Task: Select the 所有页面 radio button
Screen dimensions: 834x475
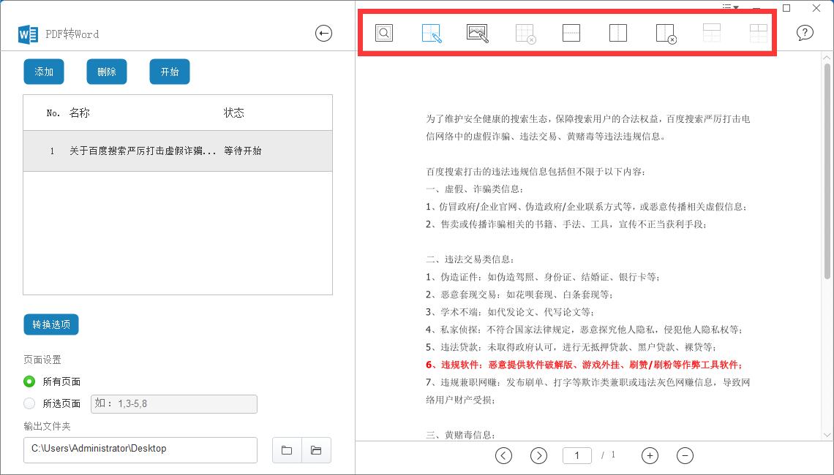Action: (29, 381)
